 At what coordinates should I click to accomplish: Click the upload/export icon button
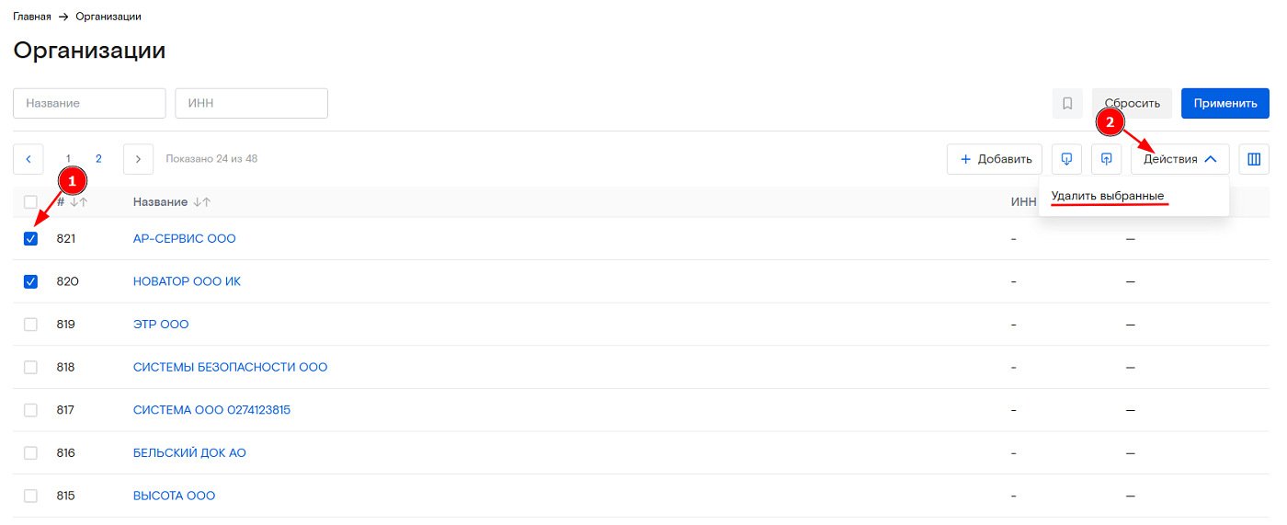pyautogui.click(x=1106, y=159)
